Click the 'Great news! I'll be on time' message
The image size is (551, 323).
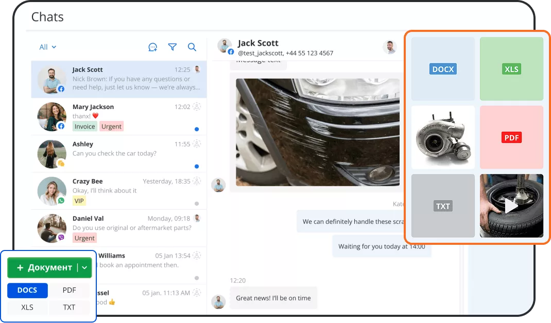pos(273,298)
